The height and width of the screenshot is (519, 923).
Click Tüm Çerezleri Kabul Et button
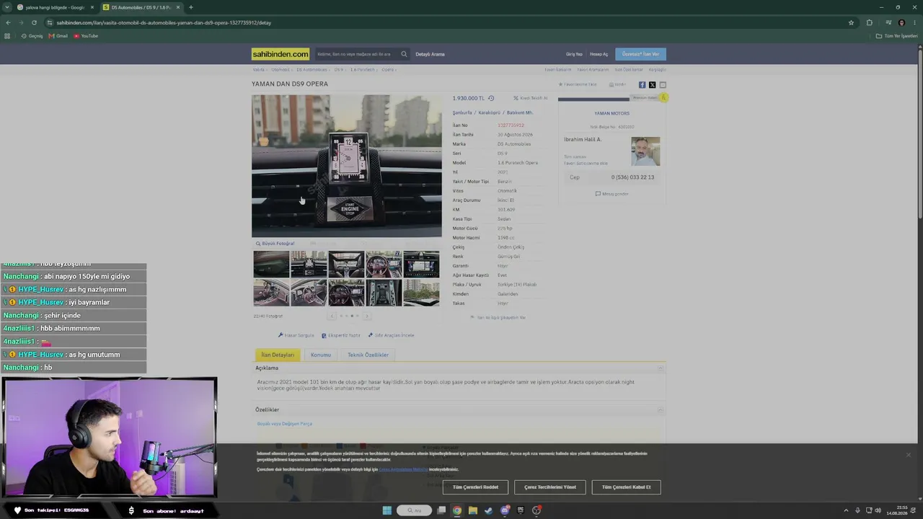pos(626,487)
